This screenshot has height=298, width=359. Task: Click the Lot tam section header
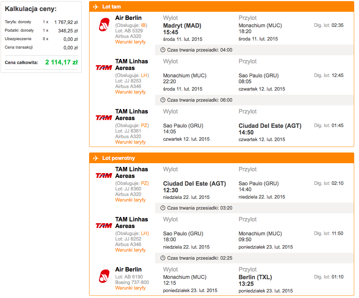coord(222,7)
